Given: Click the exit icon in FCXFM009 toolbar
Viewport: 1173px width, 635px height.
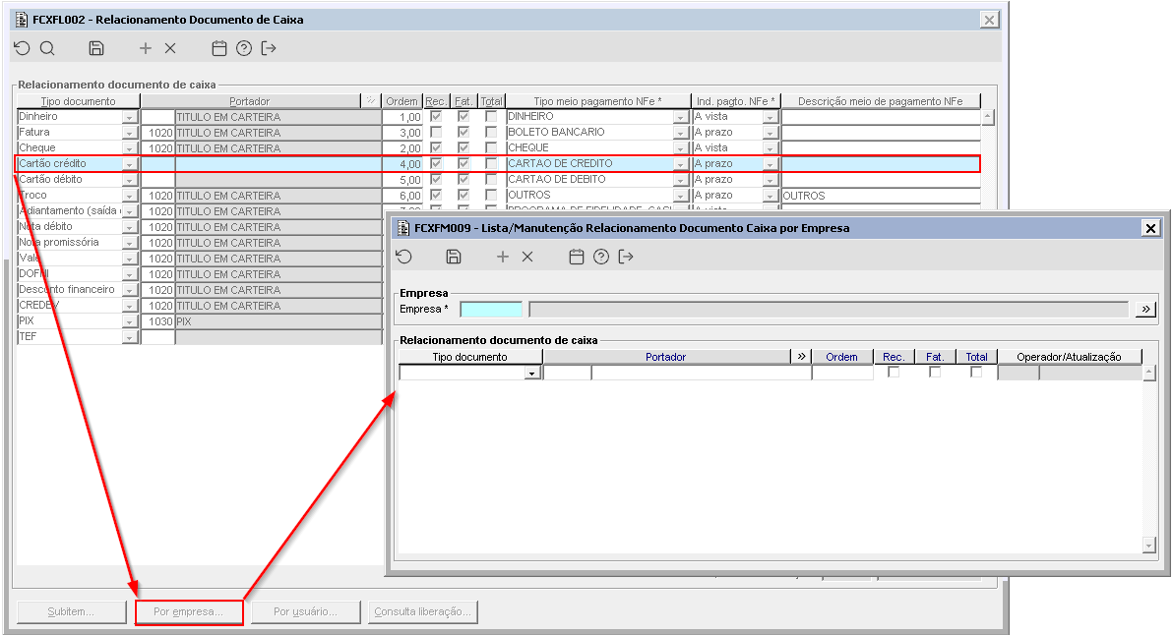Looking at the screenshot, I should tap(626, 257).
